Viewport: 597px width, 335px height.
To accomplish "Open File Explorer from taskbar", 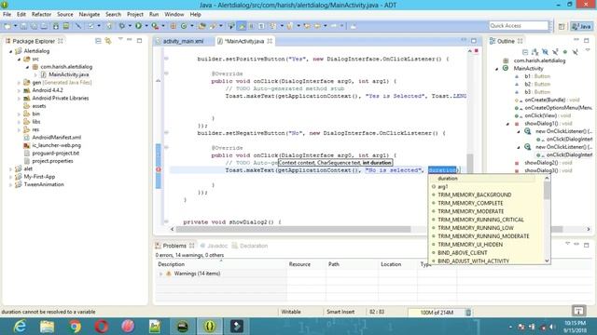I will click(48, 327).
